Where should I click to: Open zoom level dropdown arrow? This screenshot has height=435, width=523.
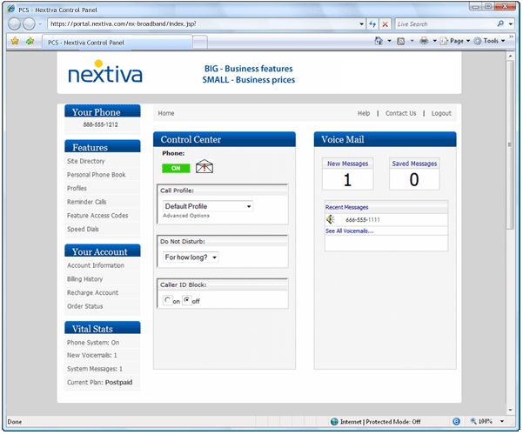(x=502, y=422)
